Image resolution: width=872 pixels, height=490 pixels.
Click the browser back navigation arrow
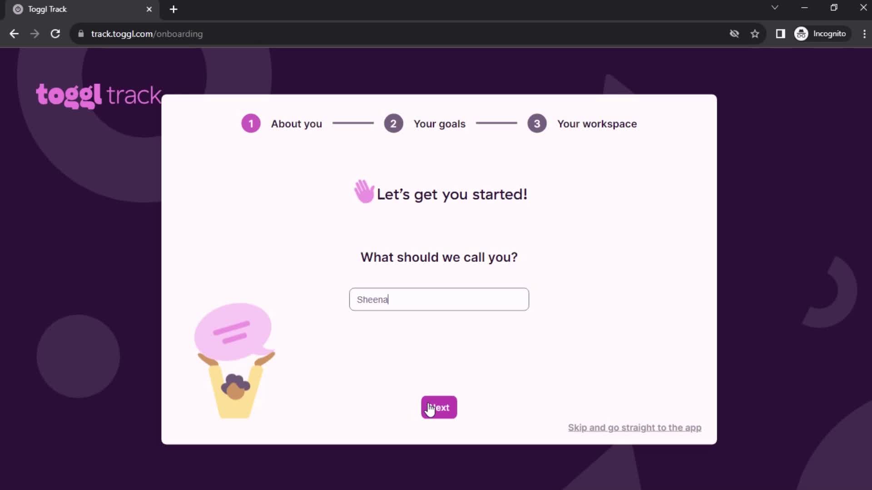click(x=15, y=34)
